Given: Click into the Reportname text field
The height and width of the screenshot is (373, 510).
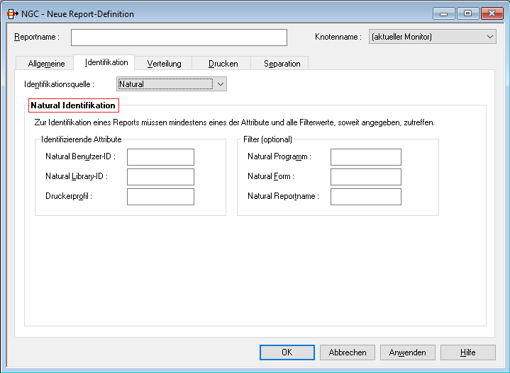Looking at the screenshot, I should tap(179, 38).
